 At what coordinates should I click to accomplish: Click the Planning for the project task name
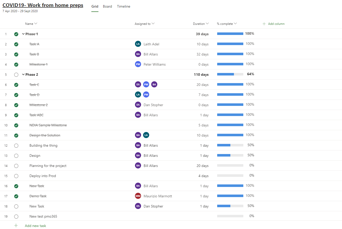[x=48, y=166]
